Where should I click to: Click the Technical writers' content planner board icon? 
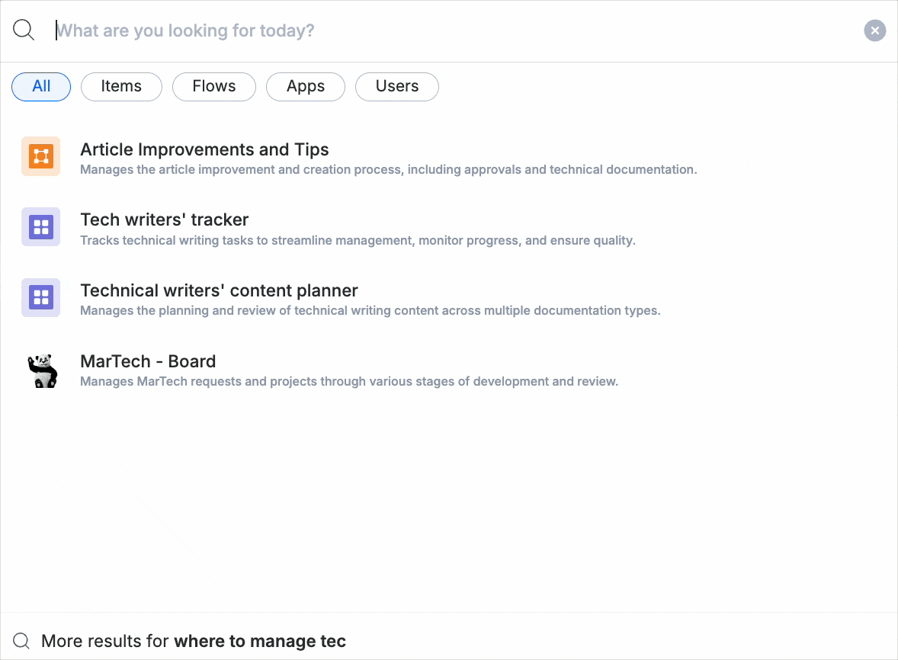tap(40, 297)
